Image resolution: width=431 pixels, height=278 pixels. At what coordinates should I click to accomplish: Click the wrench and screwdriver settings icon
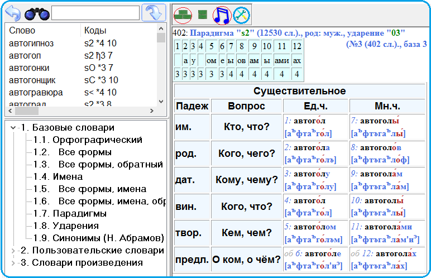pyautogui.click(x=241, y=15)
